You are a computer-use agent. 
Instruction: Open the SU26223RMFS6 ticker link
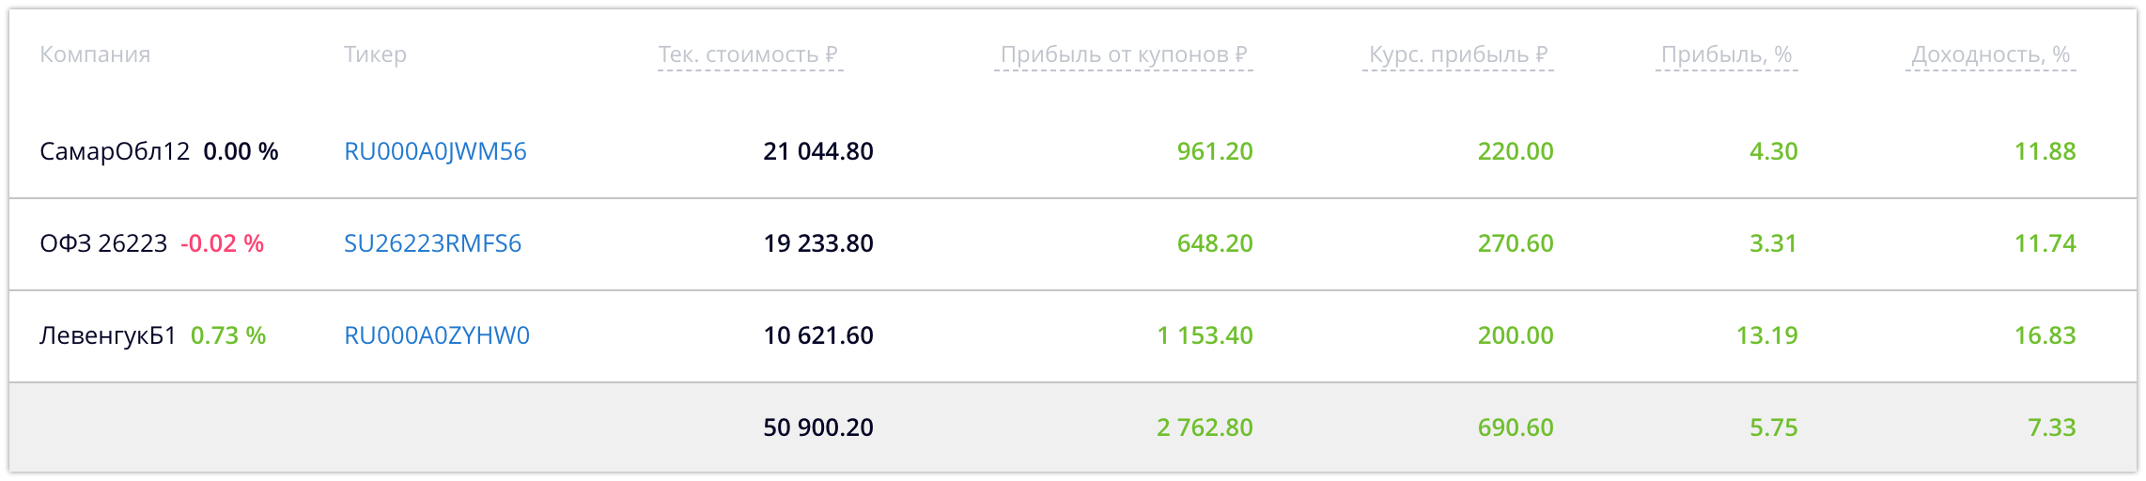coord(432,243)
